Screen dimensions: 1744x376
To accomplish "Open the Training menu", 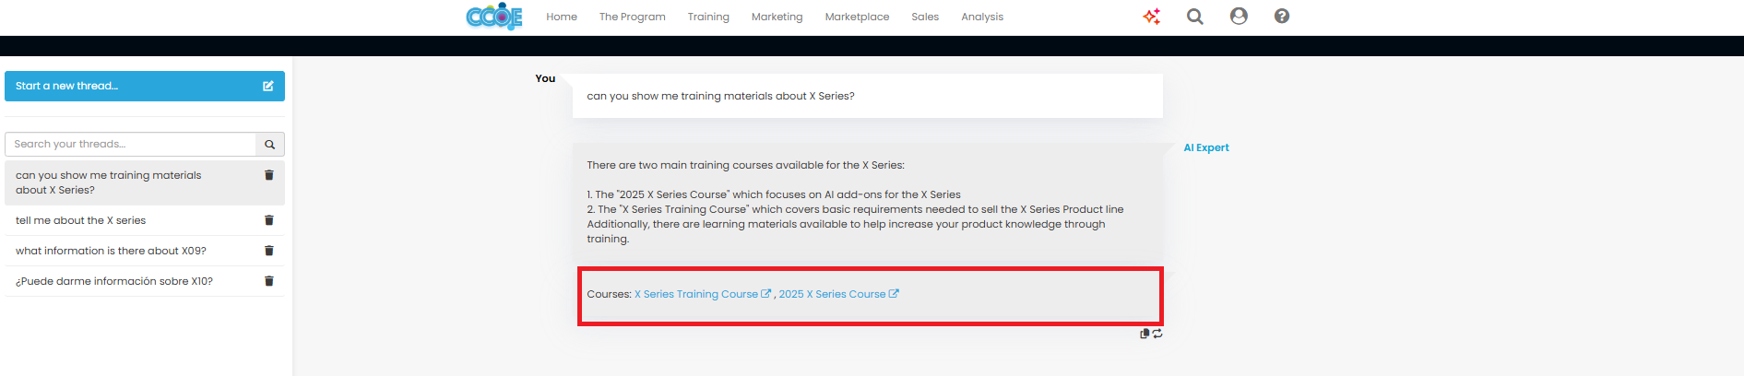I will coord(708,17).
